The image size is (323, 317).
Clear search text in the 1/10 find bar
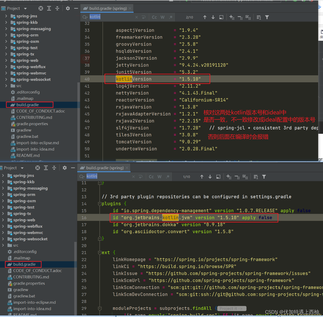point(134,177)
